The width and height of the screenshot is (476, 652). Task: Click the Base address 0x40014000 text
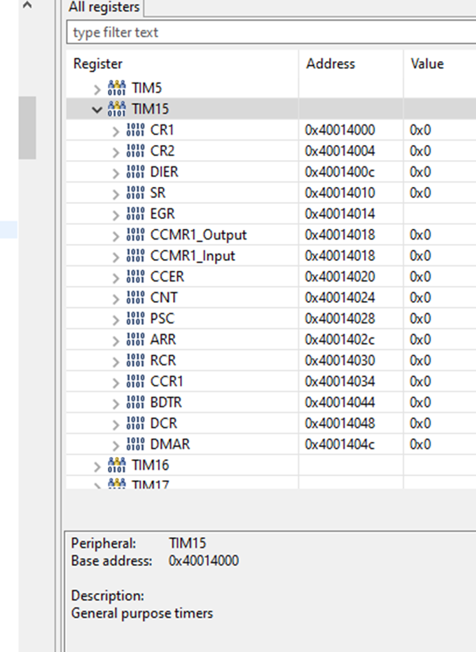[204, 561]
